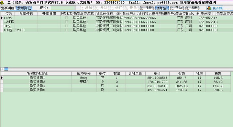Click the horizontal scrollbar thumb

tap(6, 69)
